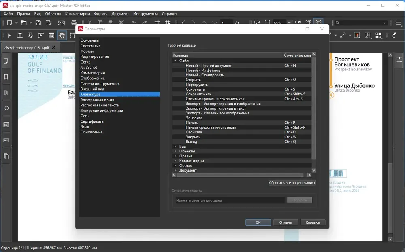The width and height of the screenshot is (405, 252).
Task: Click the Справка button in the dialog
Action: [313, 222]
